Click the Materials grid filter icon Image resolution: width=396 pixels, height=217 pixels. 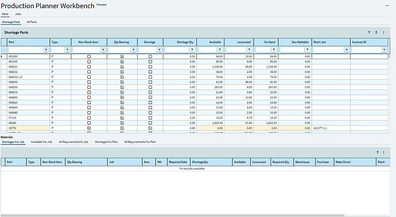click(x=377, y=152)
